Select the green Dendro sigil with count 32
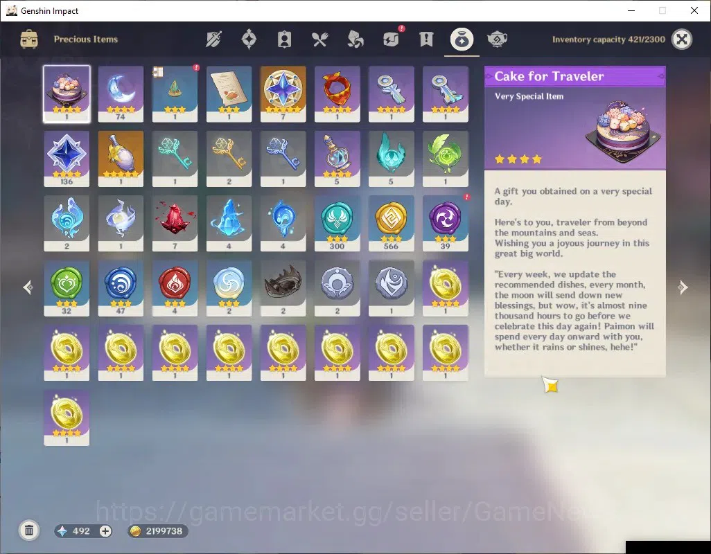Screen dimensions: 711x554 tap(67, 288)
